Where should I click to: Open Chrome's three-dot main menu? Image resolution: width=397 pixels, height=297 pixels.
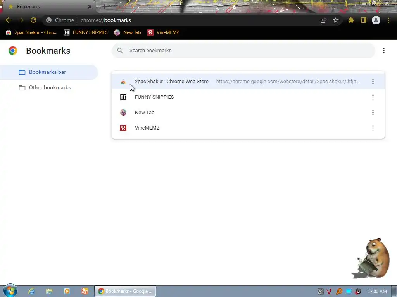[x=388, y=20]
